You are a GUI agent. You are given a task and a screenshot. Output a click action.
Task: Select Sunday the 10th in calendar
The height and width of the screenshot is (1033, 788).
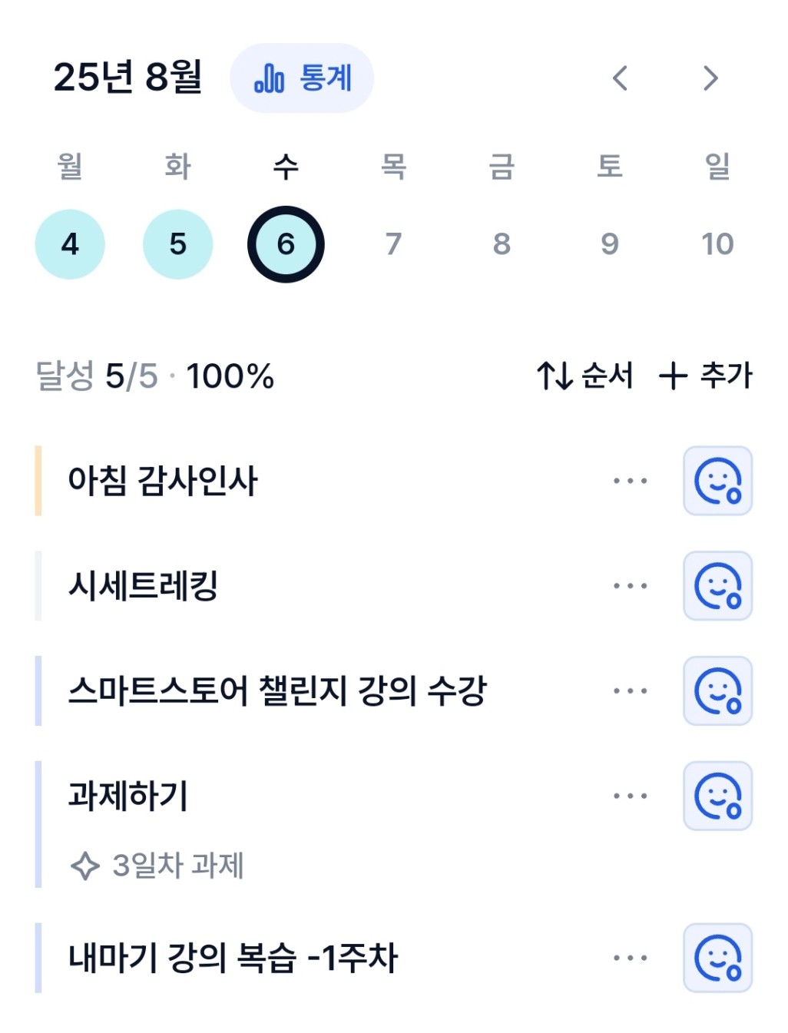(717, 244)
